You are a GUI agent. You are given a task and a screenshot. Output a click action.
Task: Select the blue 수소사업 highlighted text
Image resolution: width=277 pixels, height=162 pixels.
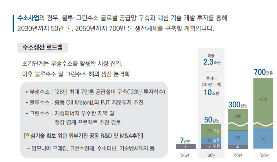(x=28, y=18)
